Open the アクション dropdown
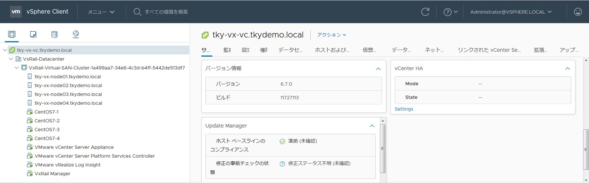The width and height of the screenshot is (589, 183). tap(331, 35)
